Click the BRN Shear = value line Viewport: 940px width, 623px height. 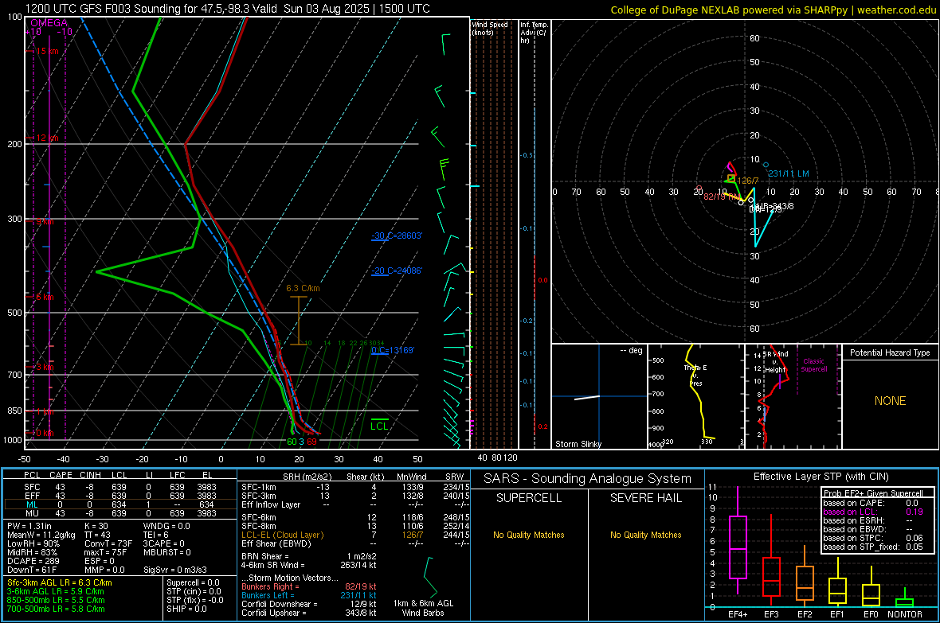click(309, 556)
